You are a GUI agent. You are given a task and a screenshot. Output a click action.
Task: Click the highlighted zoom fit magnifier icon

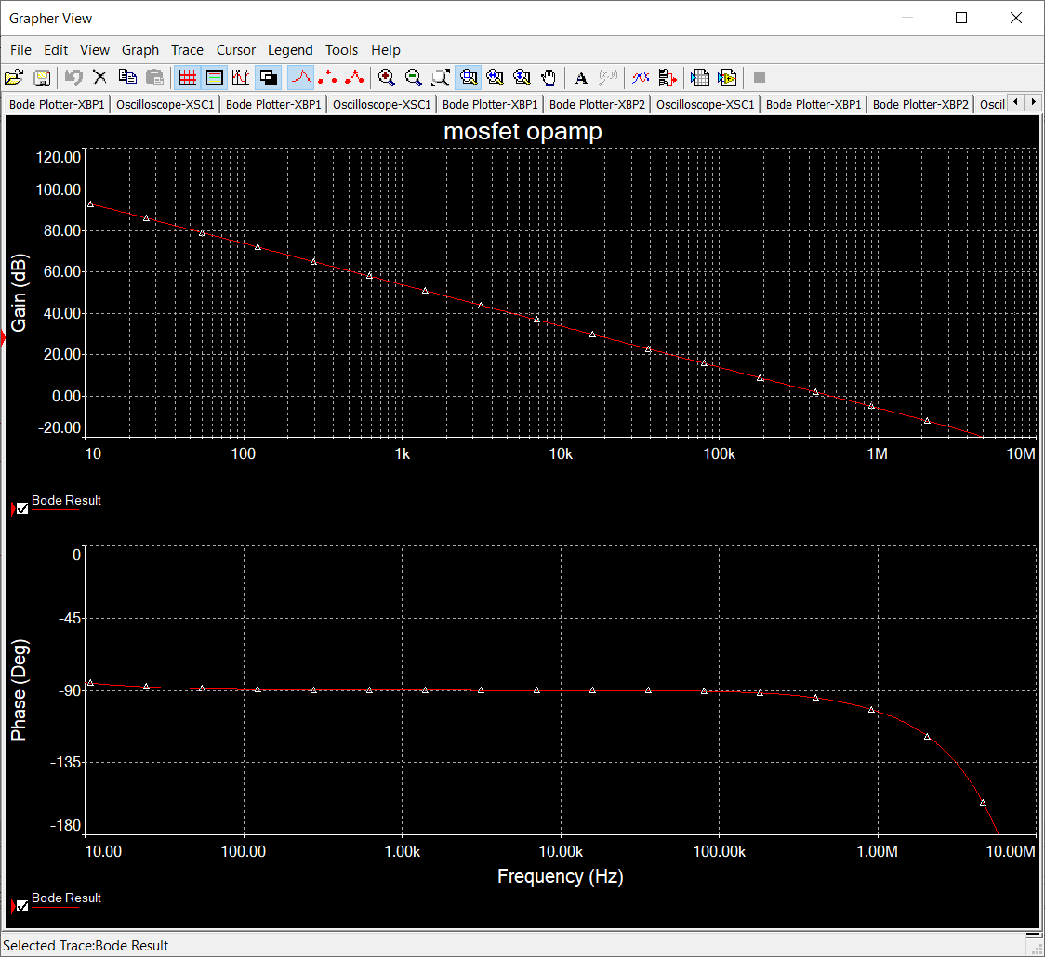469,78
